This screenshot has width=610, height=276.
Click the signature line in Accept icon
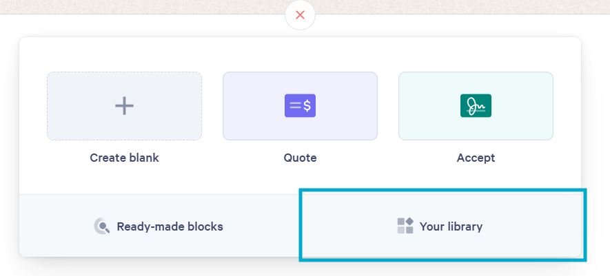(476, 111)
